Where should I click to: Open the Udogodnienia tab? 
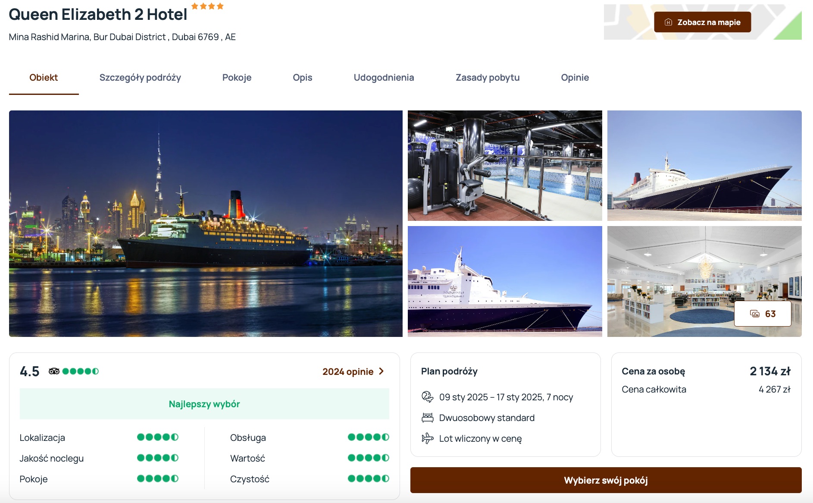[384, 78]
